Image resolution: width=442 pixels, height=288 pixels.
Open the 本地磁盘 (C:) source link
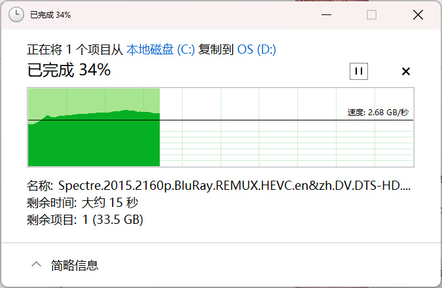[x=160, y=50]
